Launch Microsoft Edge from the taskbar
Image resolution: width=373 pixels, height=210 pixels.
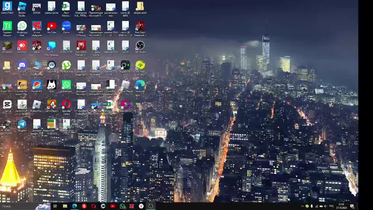click(x=75, y=206)
